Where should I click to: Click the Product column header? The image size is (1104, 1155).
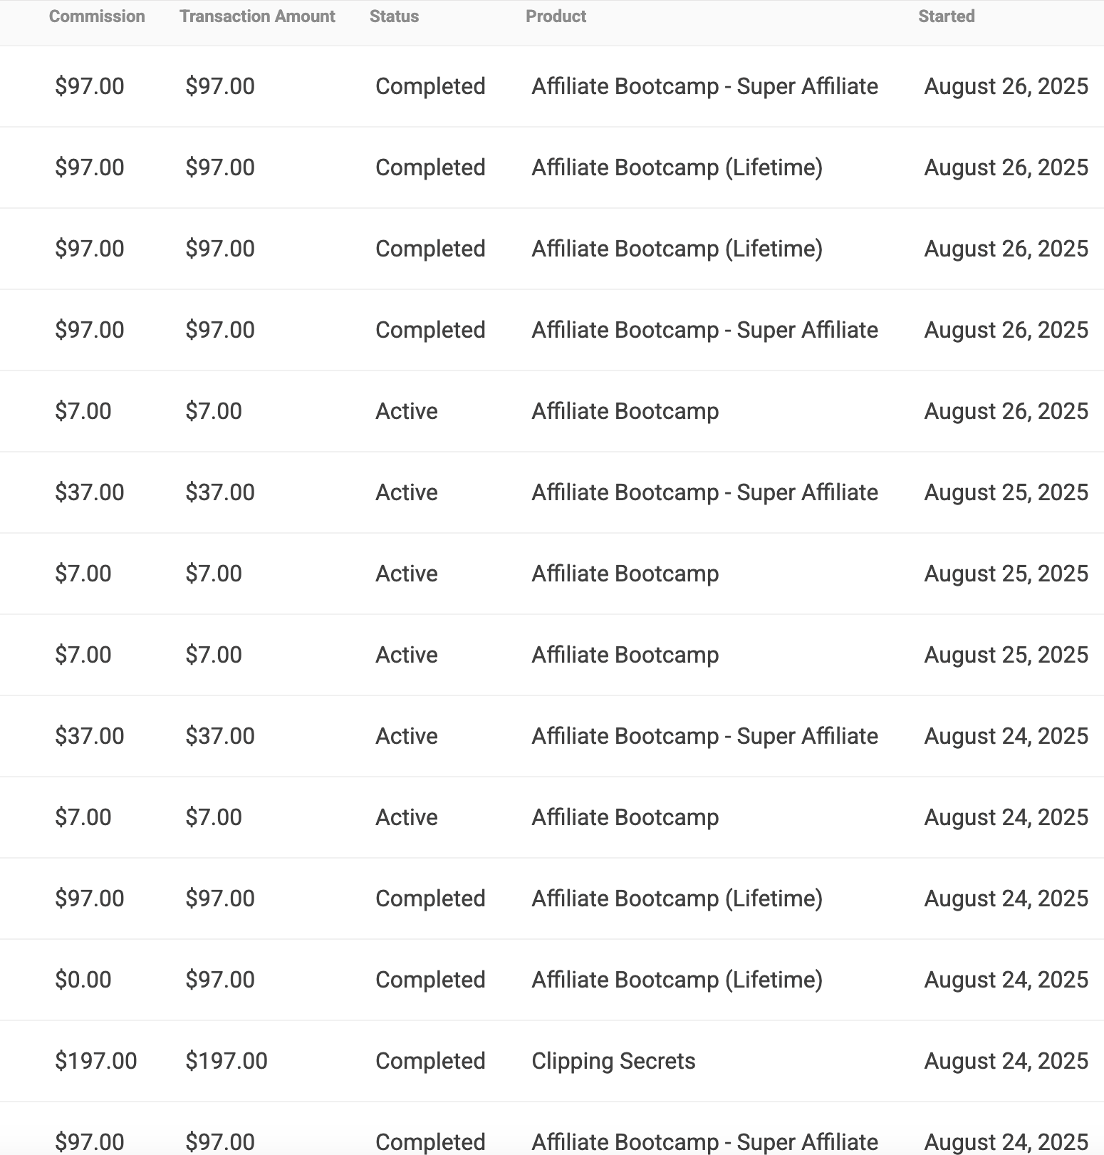click(556, 16)
